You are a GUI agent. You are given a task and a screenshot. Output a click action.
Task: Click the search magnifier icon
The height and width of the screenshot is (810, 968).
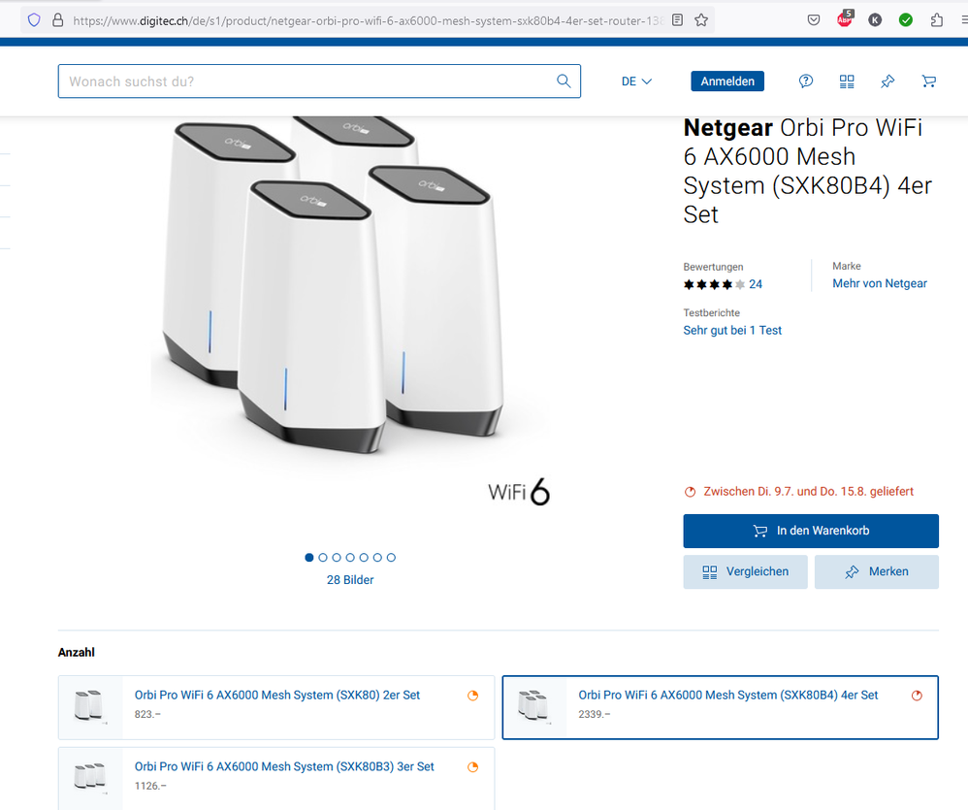pyautogui.click(x=564, y=81)
